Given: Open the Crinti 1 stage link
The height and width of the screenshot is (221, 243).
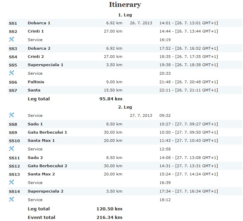Looking at the screenshot, I should click(x=36, y=31).
